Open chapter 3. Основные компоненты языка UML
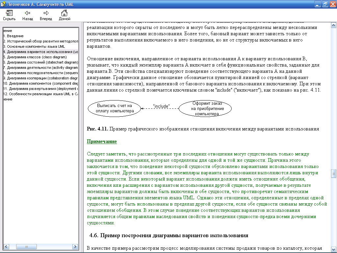337x253 pixels. pos(34,46)
